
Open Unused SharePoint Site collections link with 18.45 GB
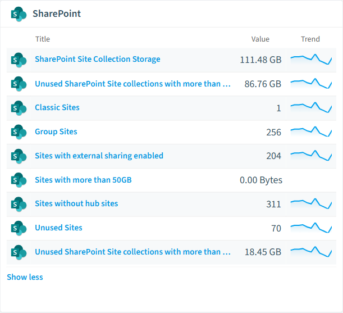click(x=133, y=252)
